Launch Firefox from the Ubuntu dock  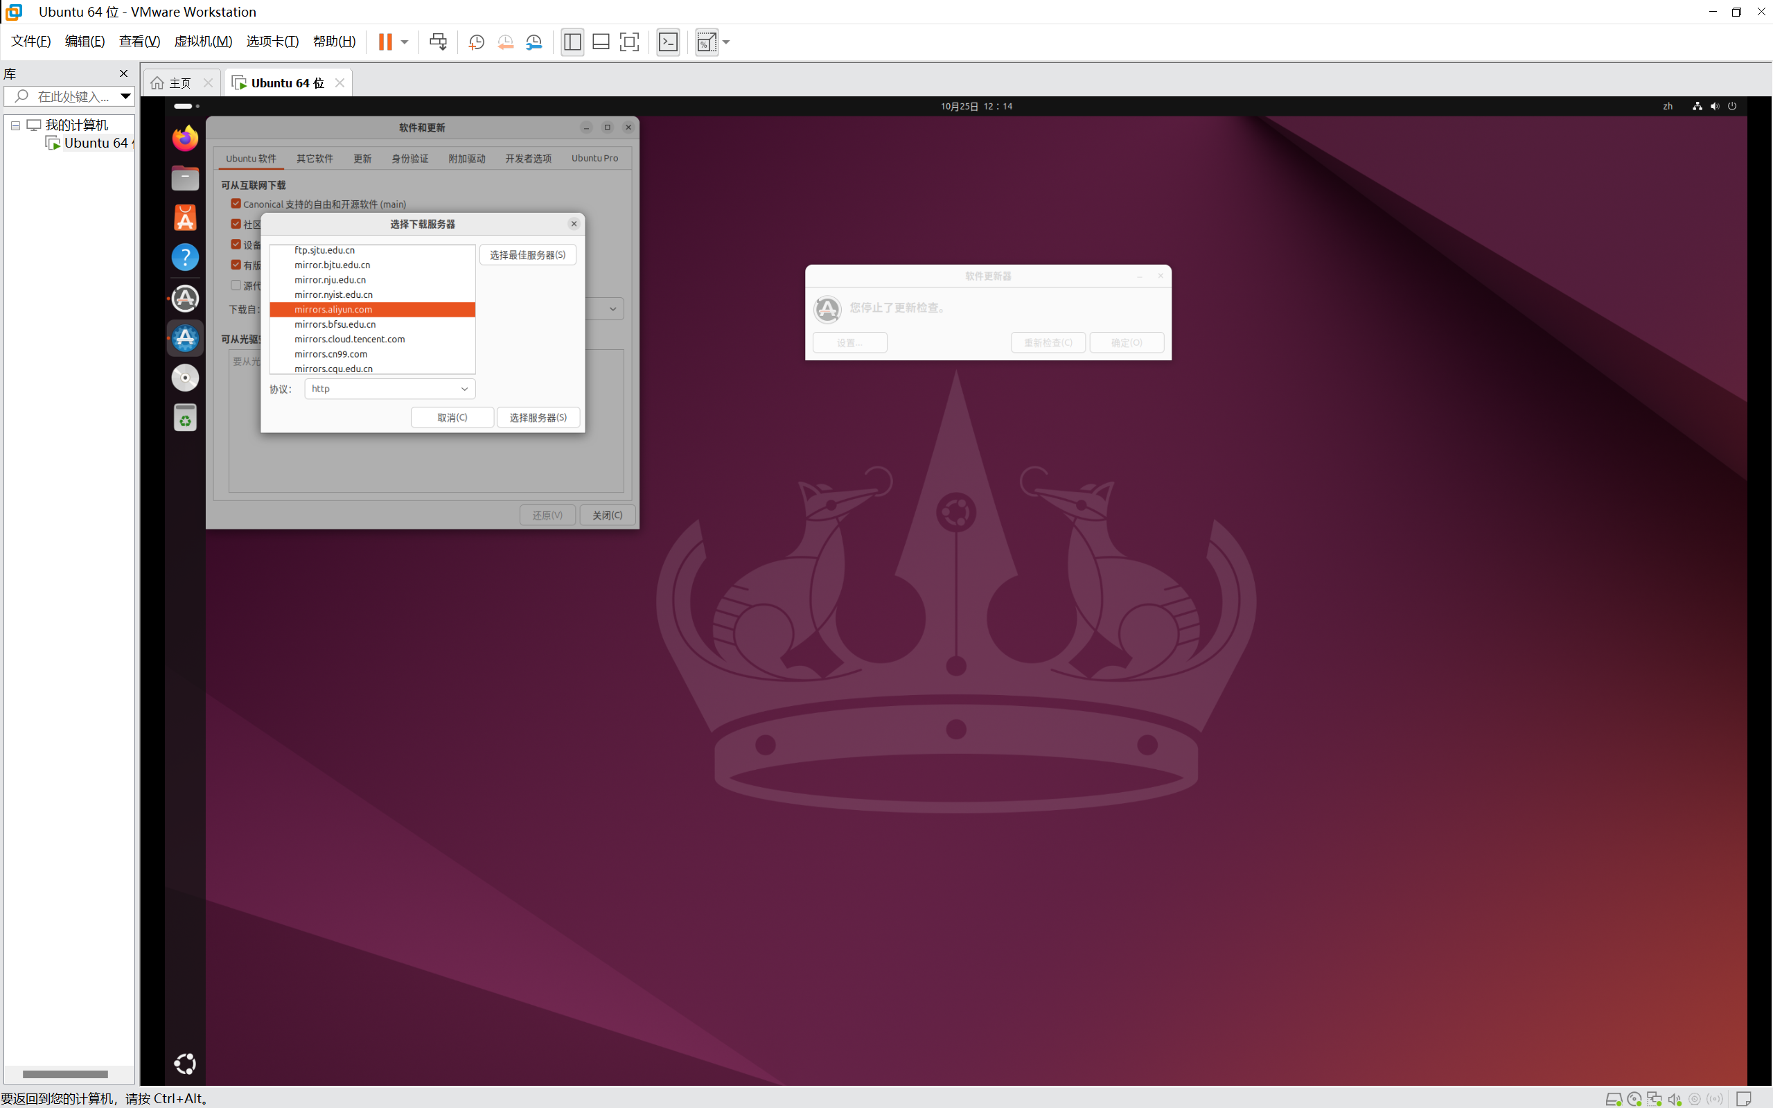(184, 138)
